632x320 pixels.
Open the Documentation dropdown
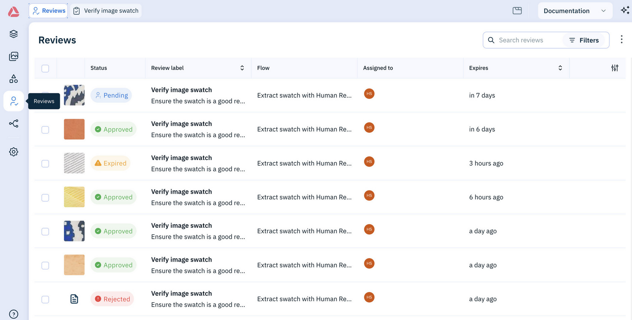[575, 11]
